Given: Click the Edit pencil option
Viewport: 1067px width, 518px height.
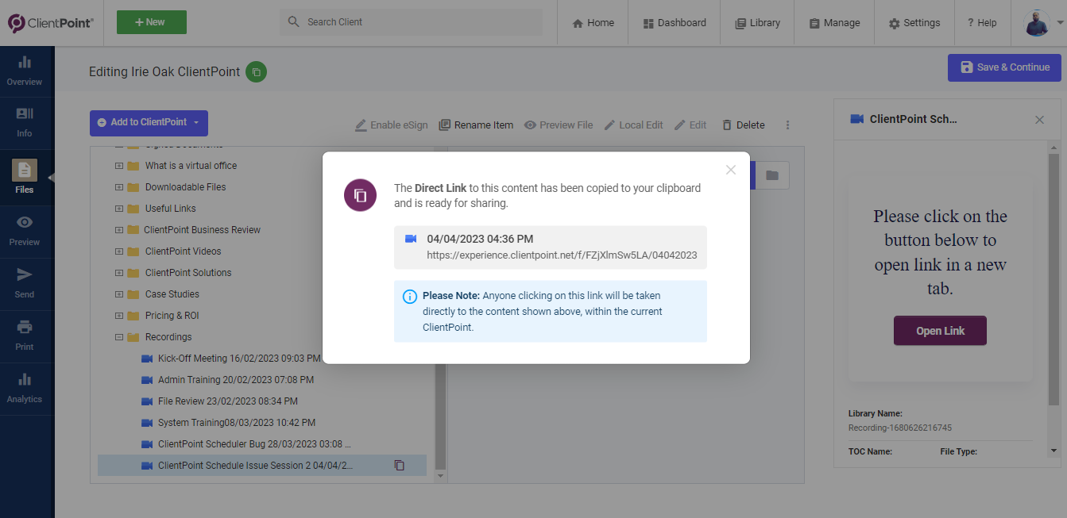Looking at the screenshot, I should (x=690, y=125).
